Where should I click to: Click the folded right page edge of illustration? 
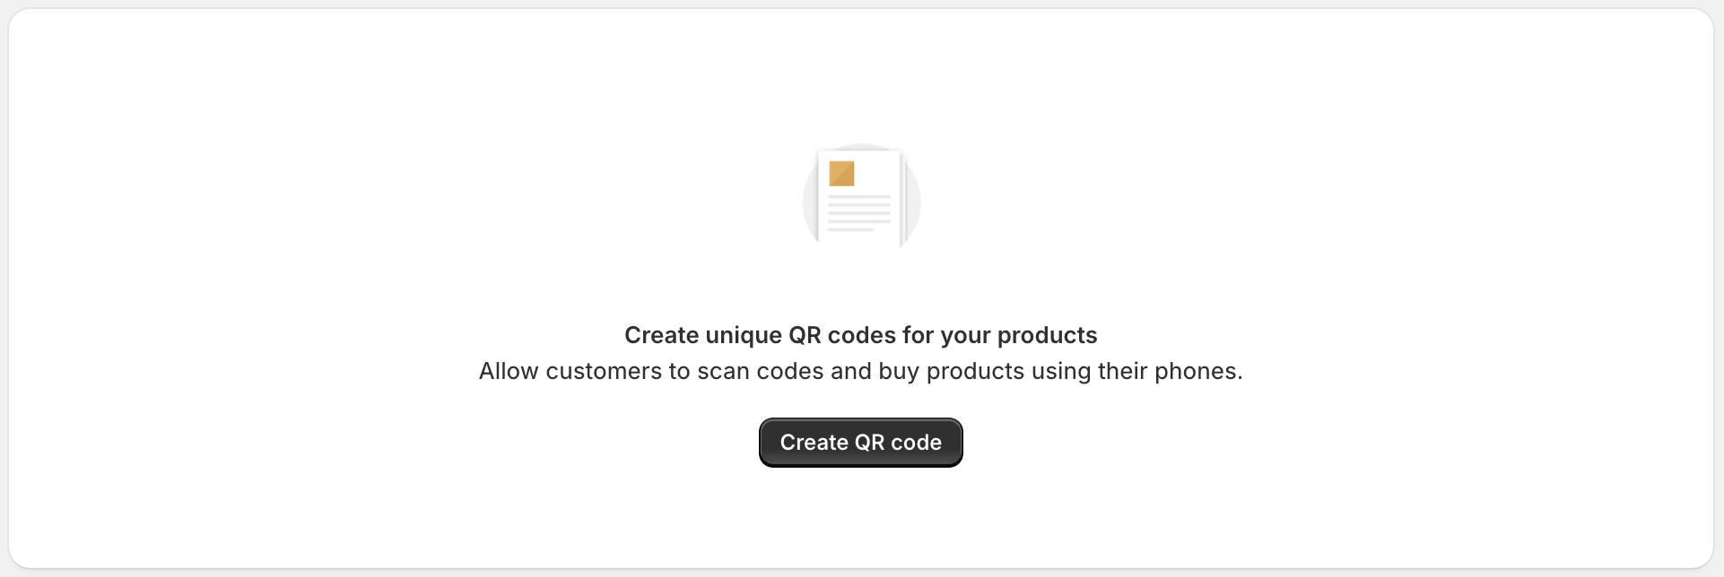pyautogui.click(x=904, y=199)
